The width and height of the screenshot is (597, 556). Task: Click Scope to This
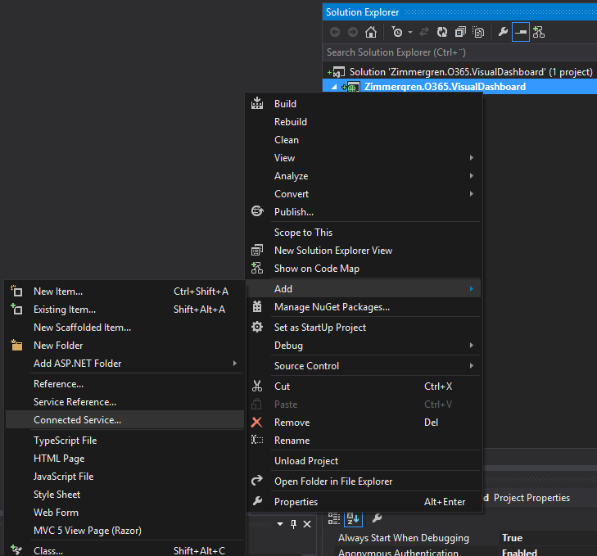(364, 233)
